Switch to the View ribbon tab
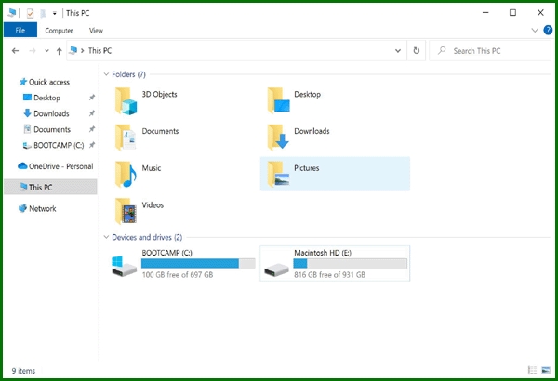The width and height of the screenshot is (558, 381). (x=96, y=31)
